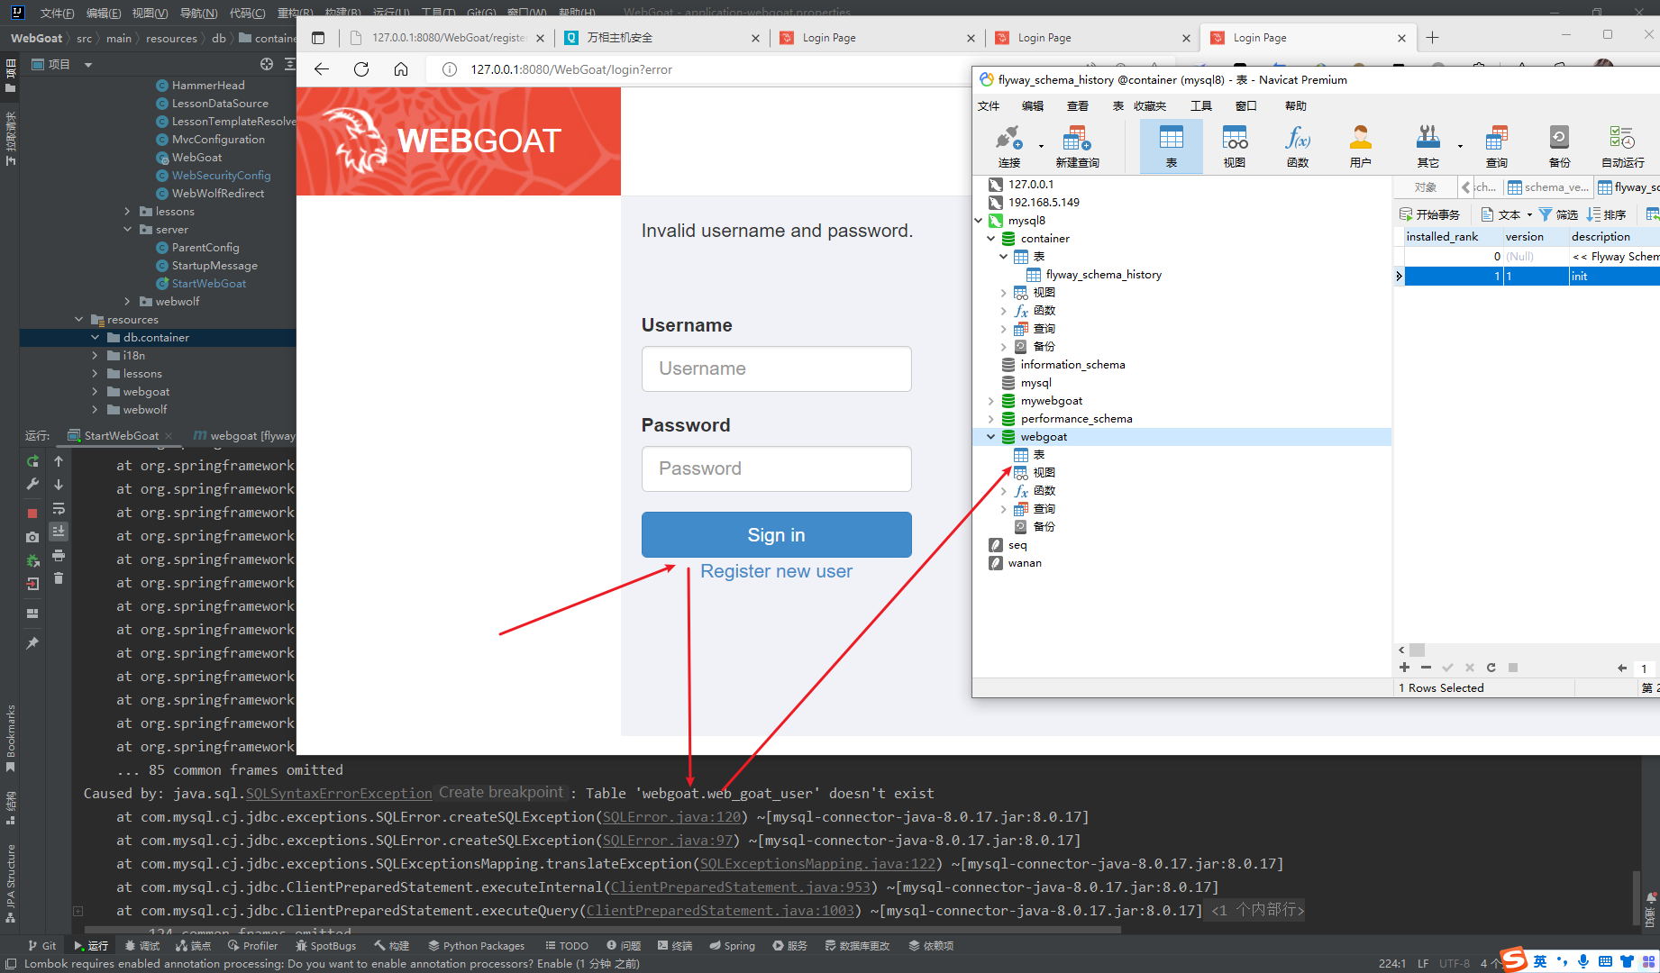Open Navicat's 窗口 menu
The width and height of the screenshot is (1660, 973).
click(1246, 106)
